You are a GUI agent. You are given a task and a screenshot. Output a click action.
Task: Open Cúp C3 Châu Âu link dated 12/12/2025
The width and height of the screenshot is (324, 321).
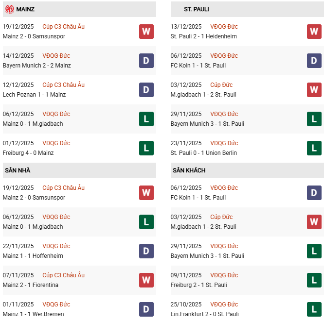(x=63, y=85)
